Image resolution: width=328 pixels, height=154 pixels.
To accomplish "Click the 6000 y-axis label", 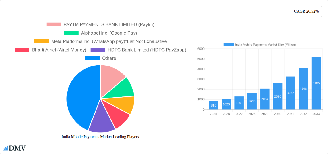I will coord(201,49).
